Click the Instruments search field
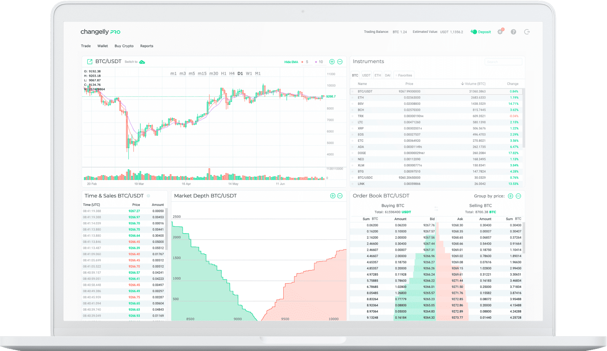This screenshot has width=607, height=351. coord(503,61)
